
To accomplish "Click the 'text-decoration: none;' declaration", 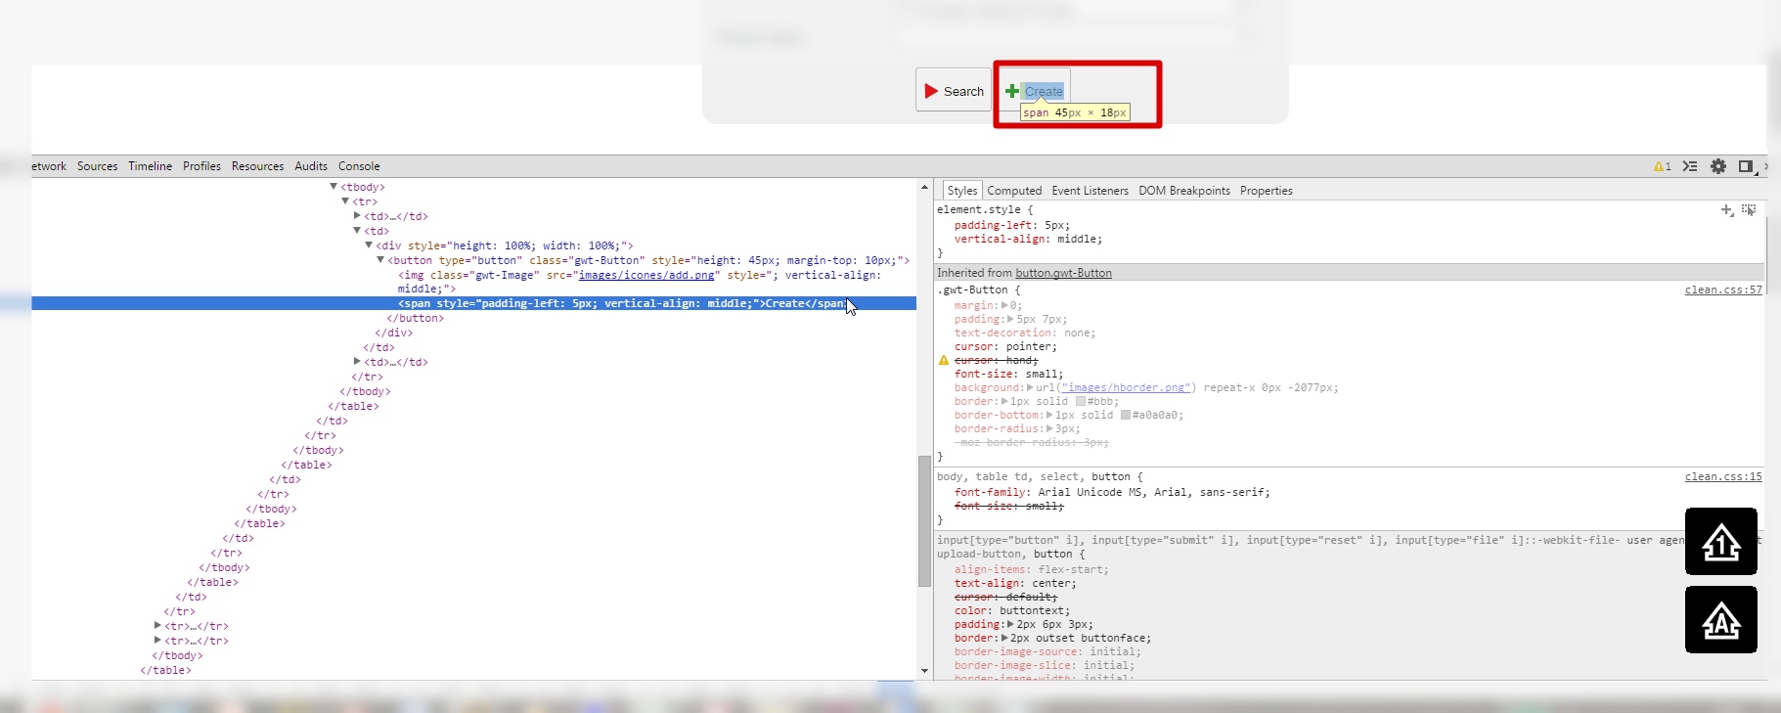I will click(x=1025, y=333).
